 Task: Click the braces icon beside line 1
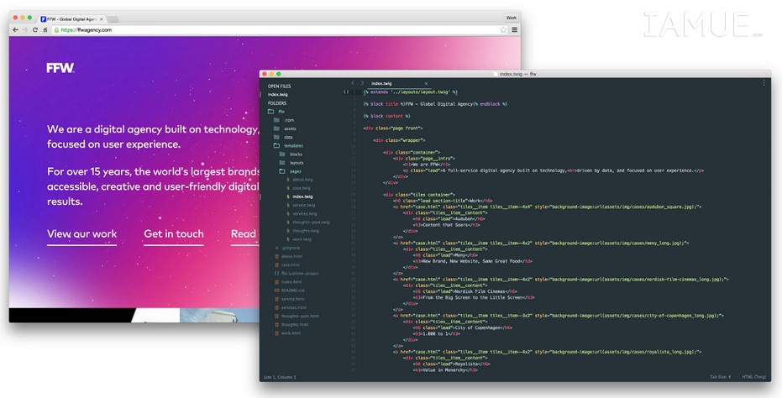pos(346,92)
